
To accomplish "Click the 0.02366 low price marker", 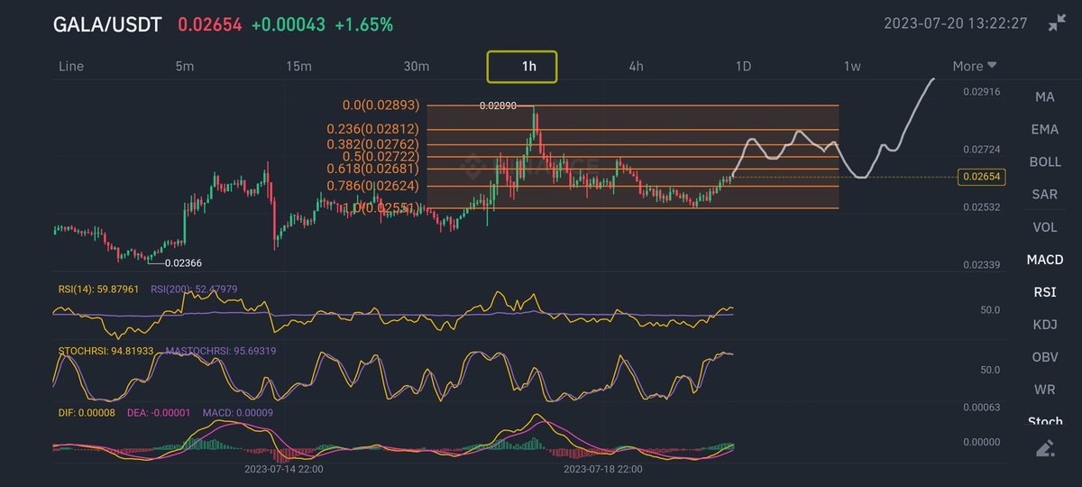I will pyautogui.click(x=182, y=262).
